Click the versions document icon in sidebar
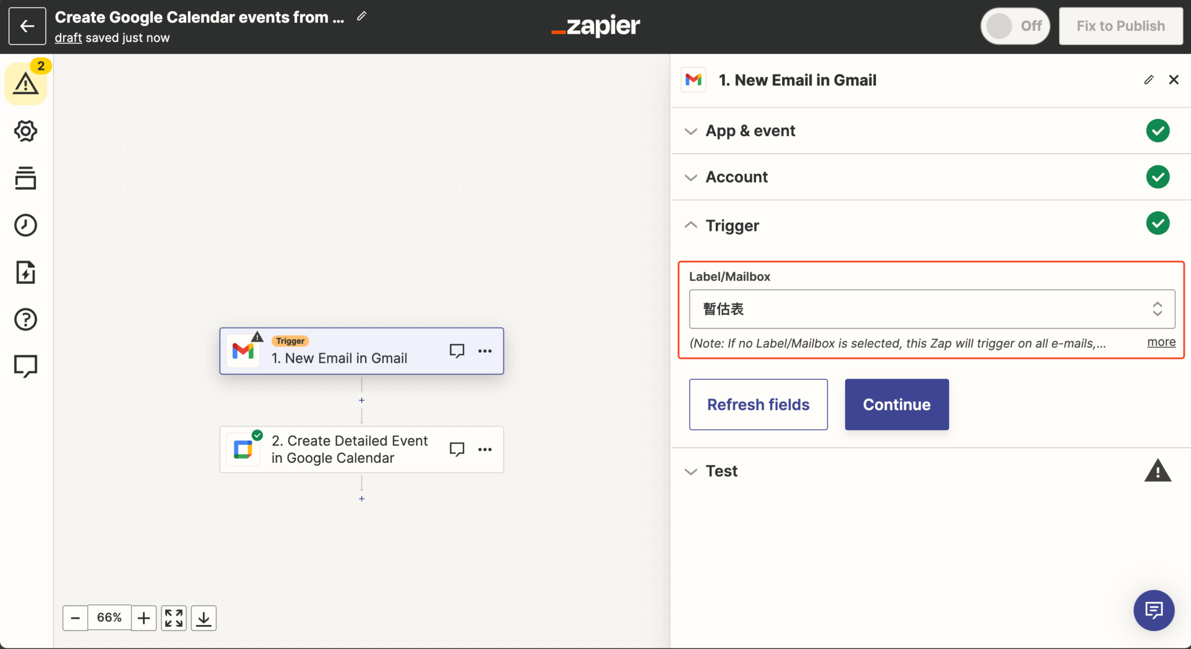 26,272
